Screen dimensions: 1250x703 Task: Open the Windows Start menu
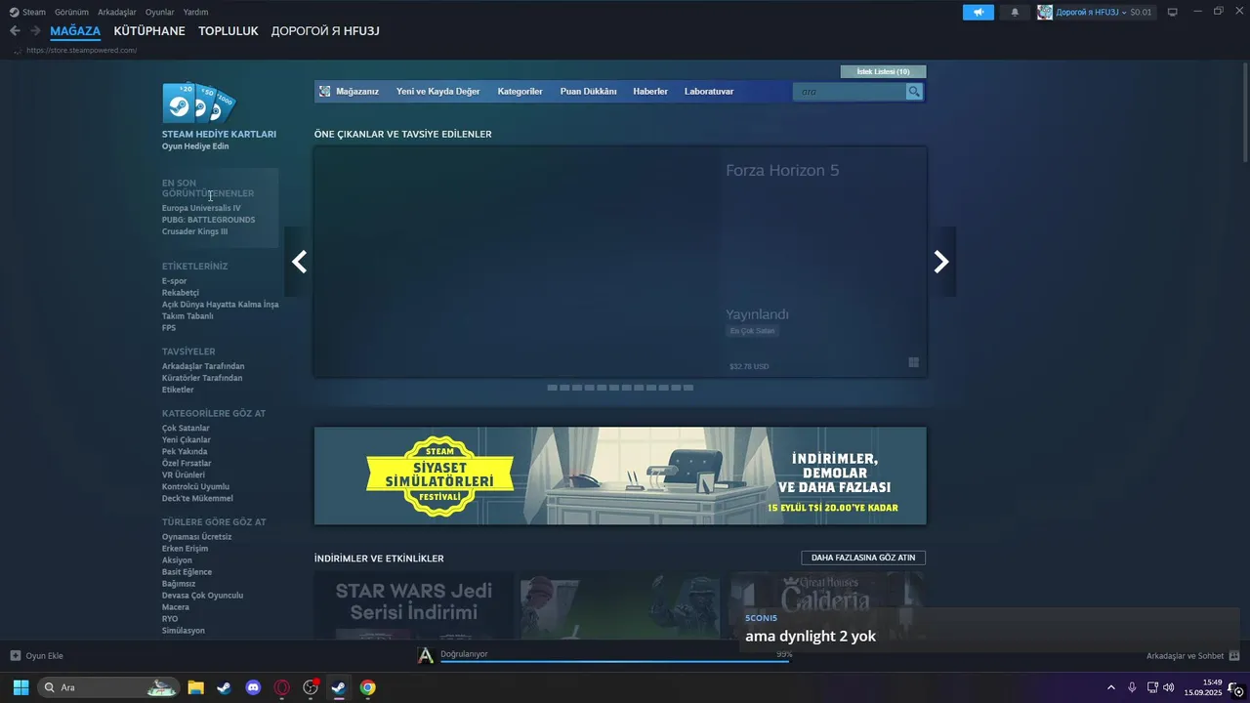21,687
